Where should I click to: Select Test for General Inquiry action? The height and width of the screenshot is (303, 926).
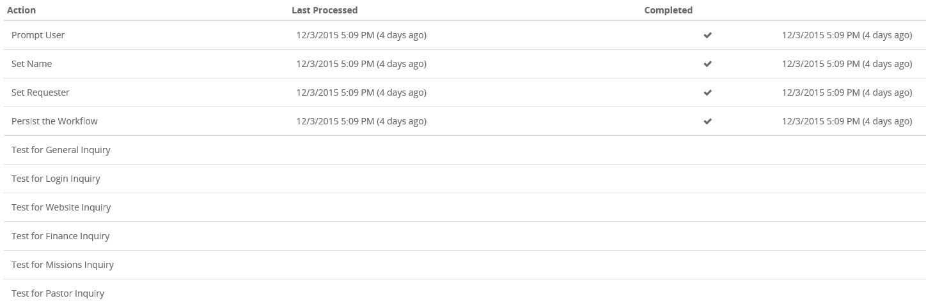pyautogui.click(x=61, y=150)
